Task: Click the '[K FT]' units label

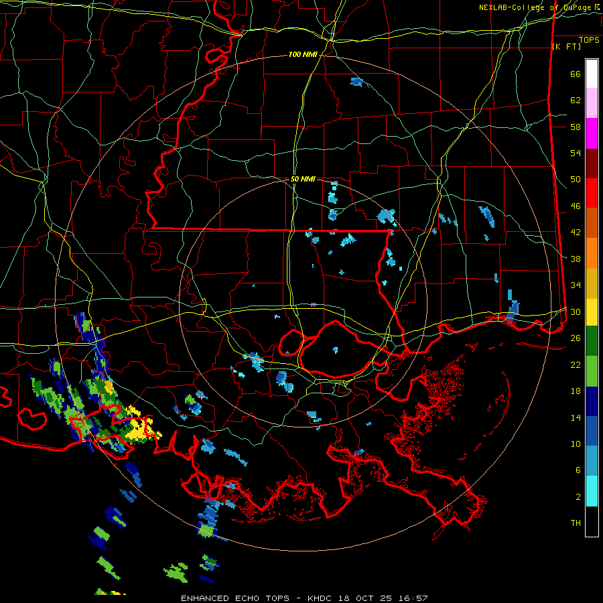Action: coord(566,46)
